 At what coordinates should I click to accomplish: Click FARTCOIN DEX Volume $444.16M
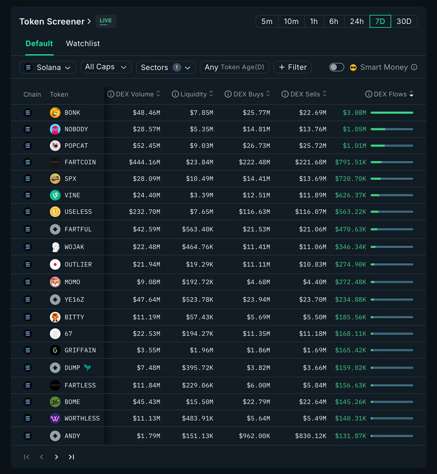click(145, 162)
